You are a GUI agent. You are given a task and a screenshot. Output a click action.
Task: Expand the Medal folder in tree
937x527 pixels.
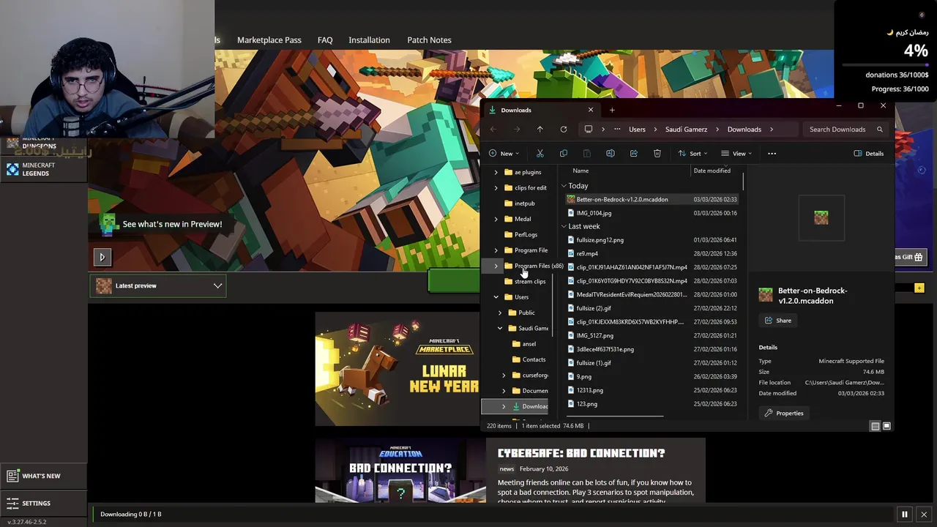(496, 219)
